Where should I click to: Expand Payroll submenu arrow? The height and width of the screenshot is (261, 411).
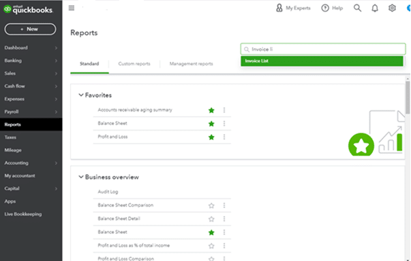[56, 112]
